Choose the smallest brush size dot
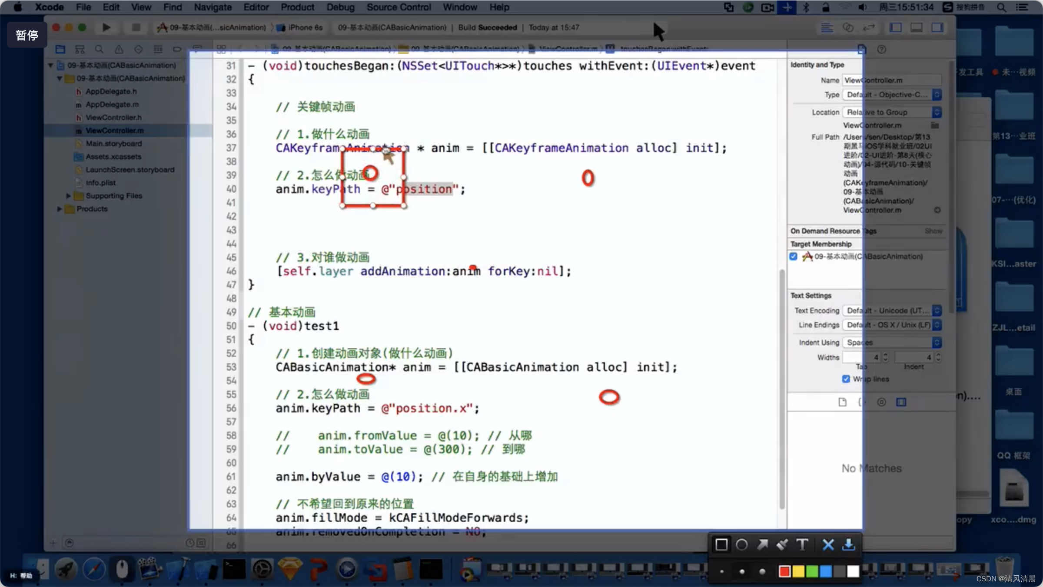 722,571
